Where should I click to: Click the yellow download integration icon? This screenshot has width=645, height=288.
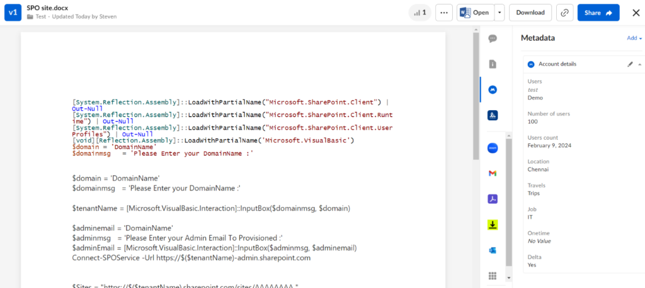493,224
